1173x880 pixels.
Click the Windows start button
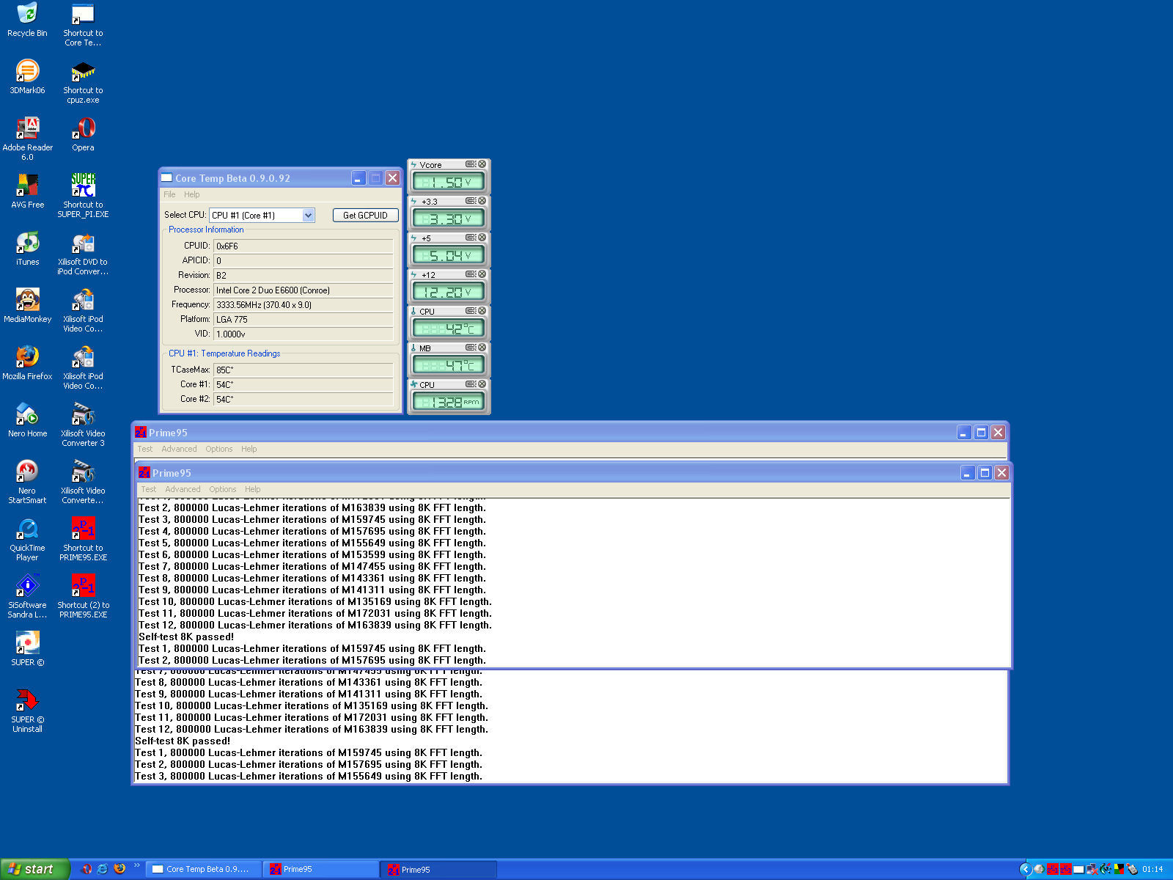point(34,869)
